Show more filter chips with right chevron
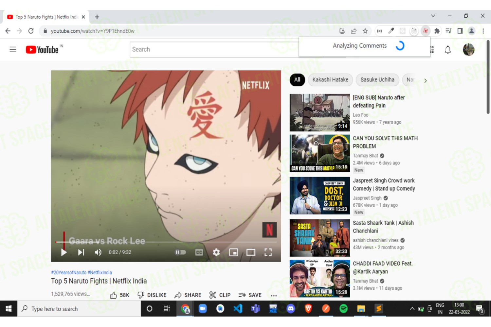Viewport: 491px width, 327px height. pyautogui.click(x=425, y=80)
